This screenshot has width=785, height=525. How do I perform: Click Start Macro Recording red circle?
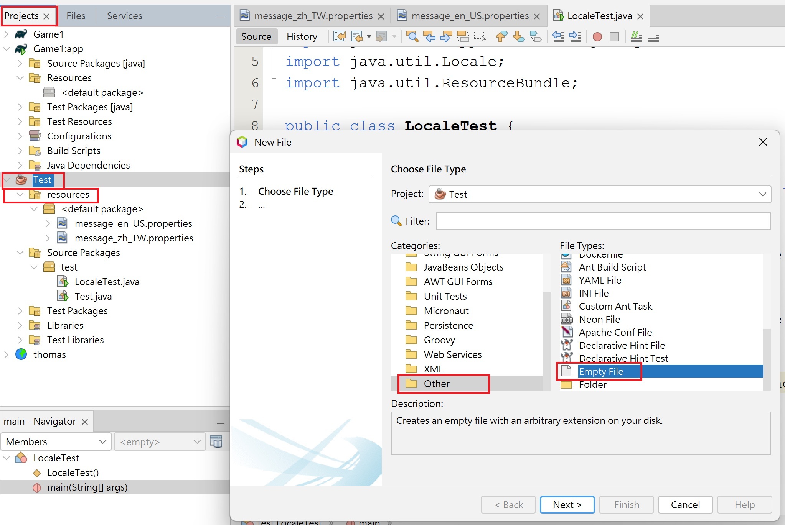coord(597,37)
